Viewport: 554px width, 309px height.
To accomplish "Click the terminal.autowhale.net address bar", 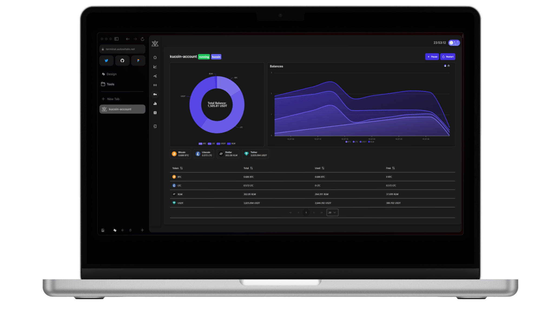I will click(x=122, y=49).
